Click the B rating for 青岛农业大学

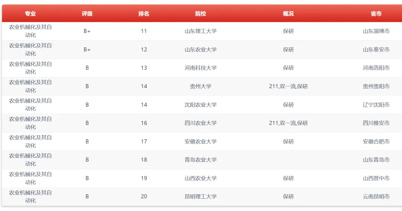pos(87,160)
